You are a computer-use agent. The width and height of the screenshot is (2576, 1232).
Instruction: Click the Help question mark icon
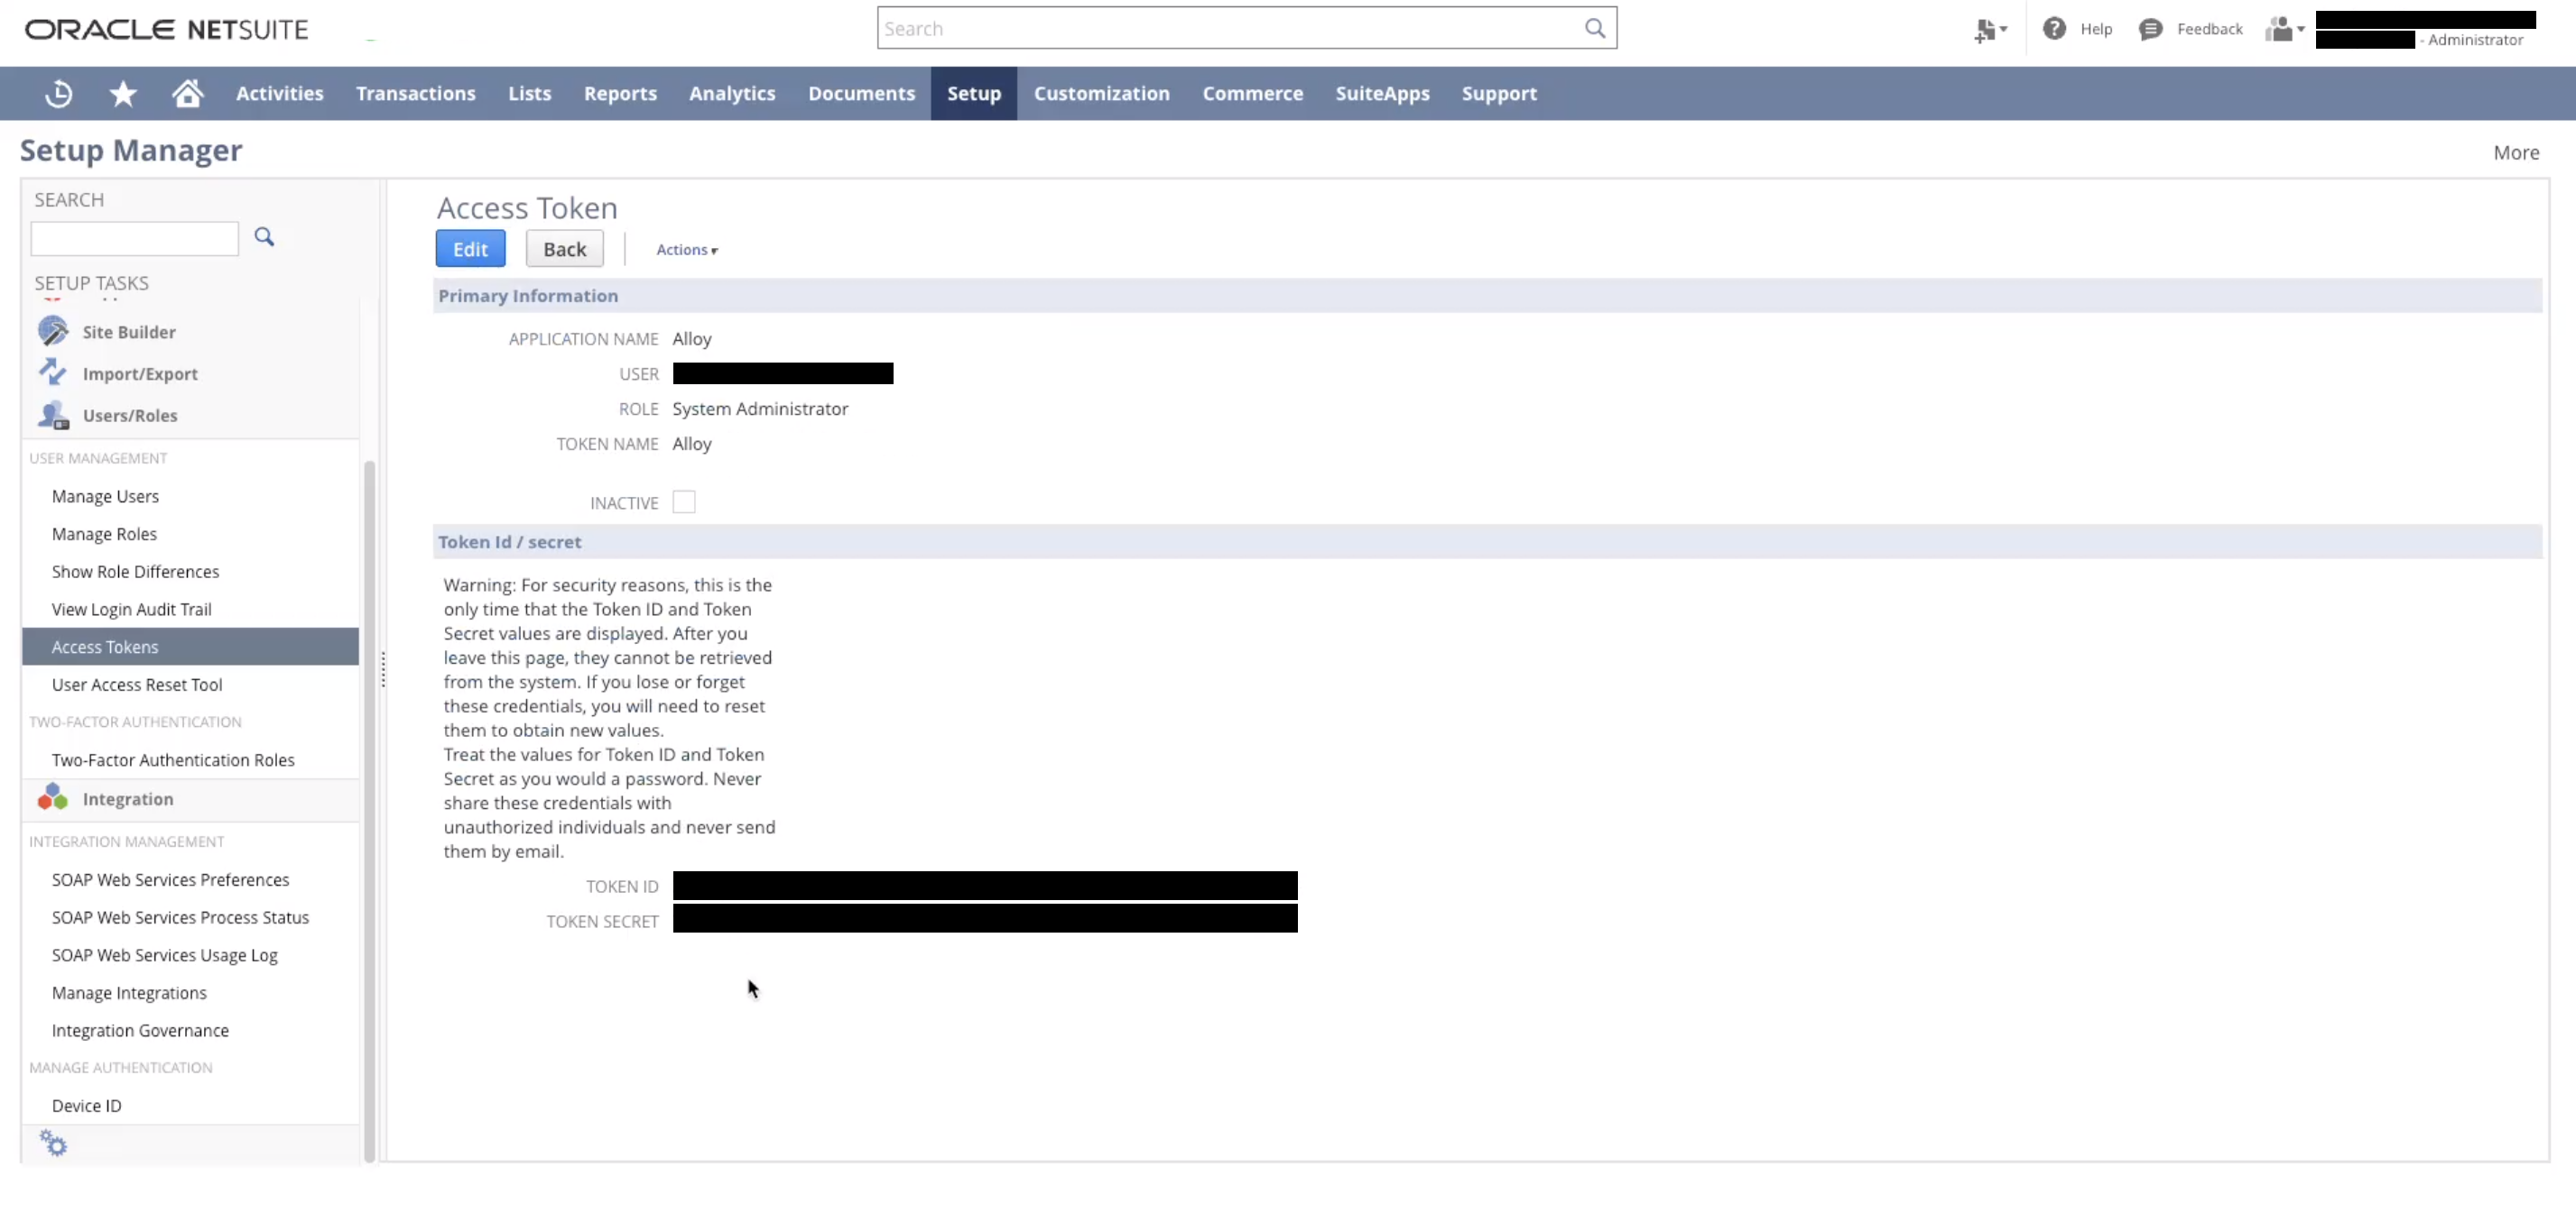click(2054, 29)
